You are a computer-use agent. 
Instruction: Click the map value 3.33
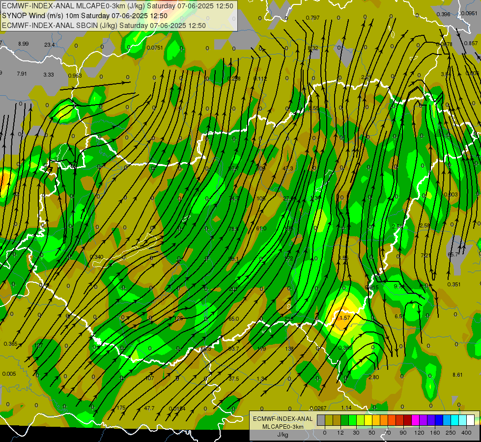tap(49, 75)
